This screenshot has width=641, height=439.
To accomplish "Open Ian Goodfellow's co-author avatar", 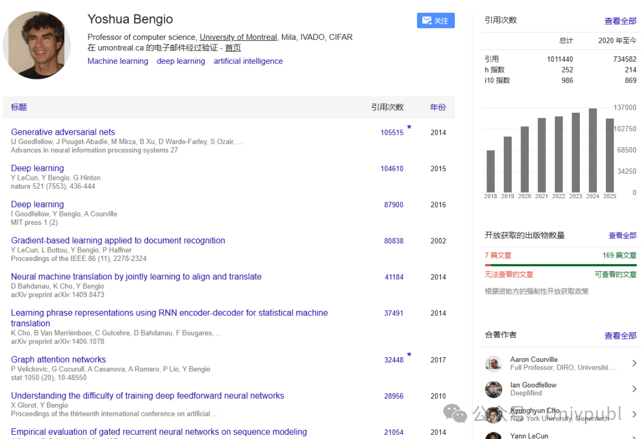I will [493, 389].
